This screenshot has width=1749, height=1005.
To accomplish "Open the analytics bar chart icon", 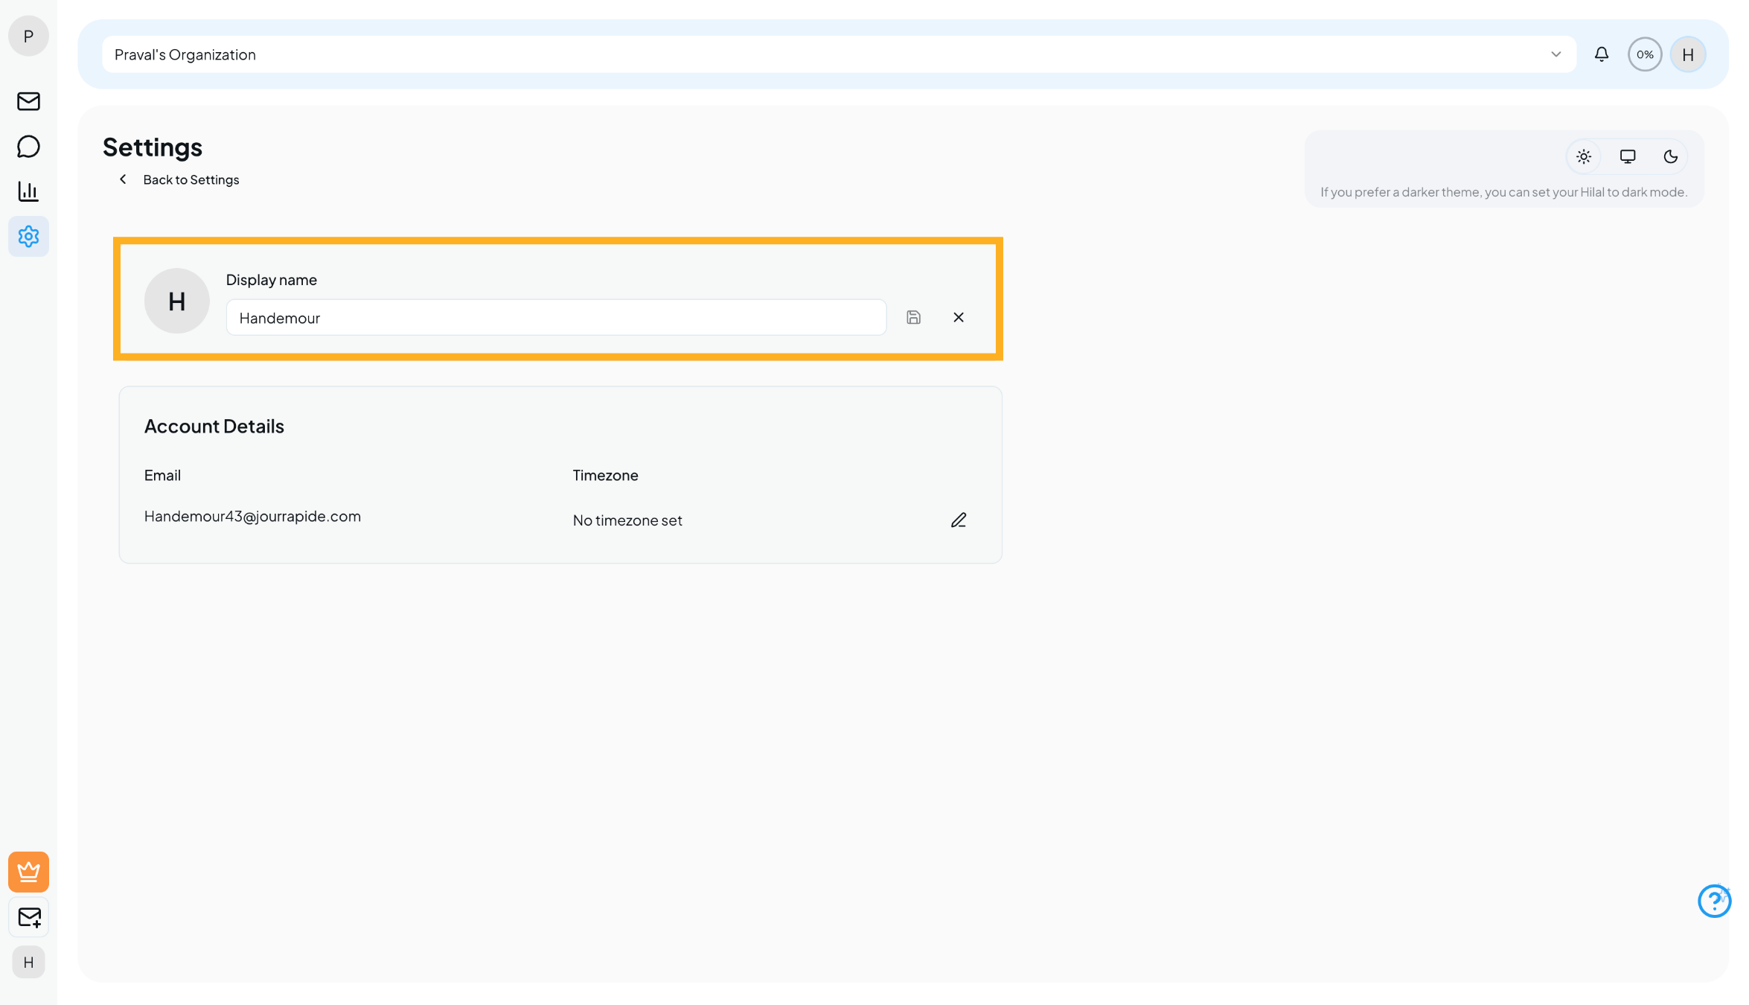I will 28,191.
